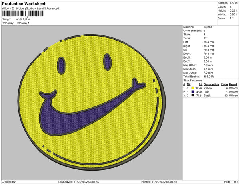Screen dimensions: 240x185
Task: Click the Total Bobbin value '385.24ft'
Action: pyautogui.click(x=208, y=77)
